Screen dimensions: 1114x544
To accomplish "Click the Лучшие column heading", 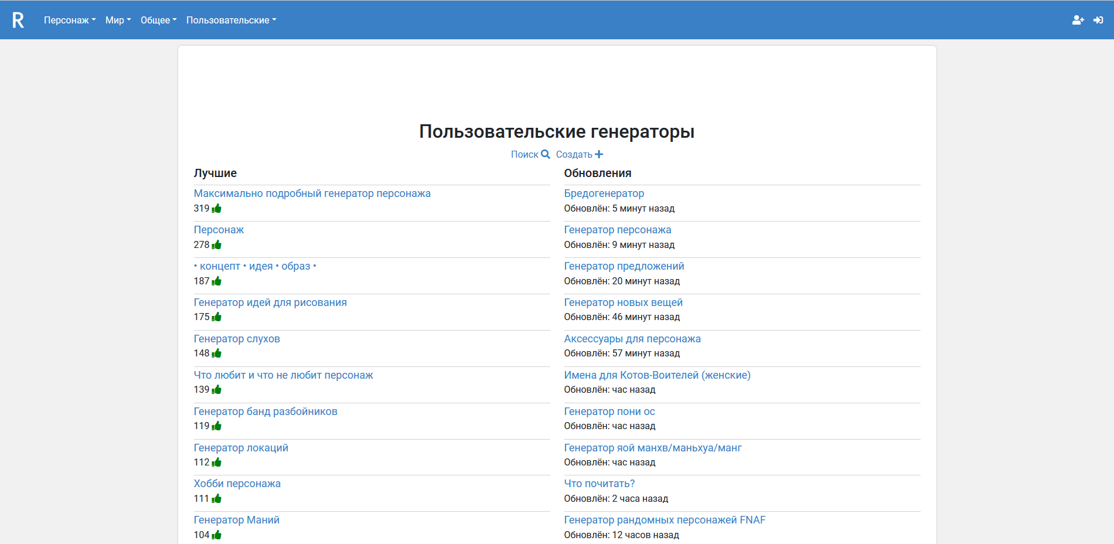I will click(x=215, y=173).
